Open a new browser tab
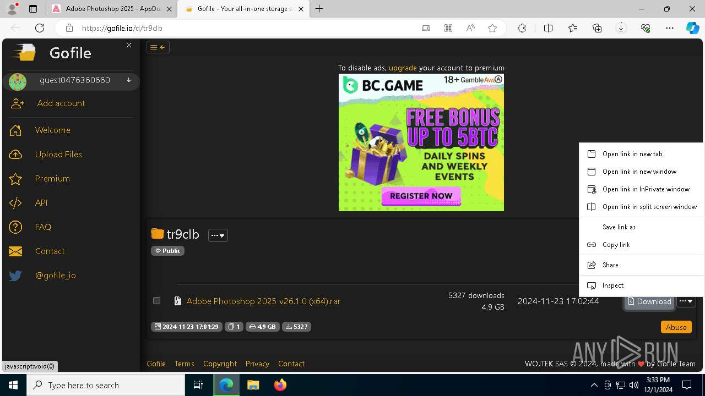The height and width of the screenshot is (396, 705). pyautogui.click(x=319, y=9)
